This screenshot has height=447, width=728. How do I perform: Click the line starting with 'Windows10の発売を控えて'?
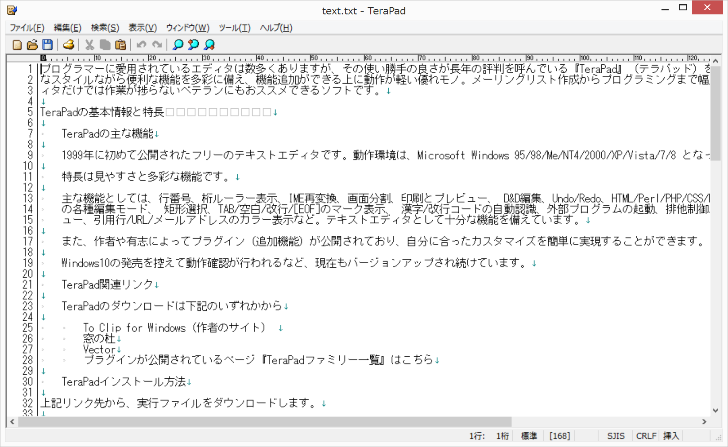[295, 263]
